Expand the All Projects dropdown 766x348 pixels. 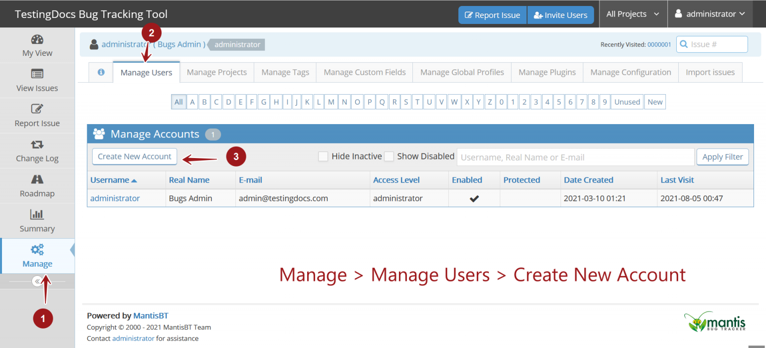[x=632, y=14]
